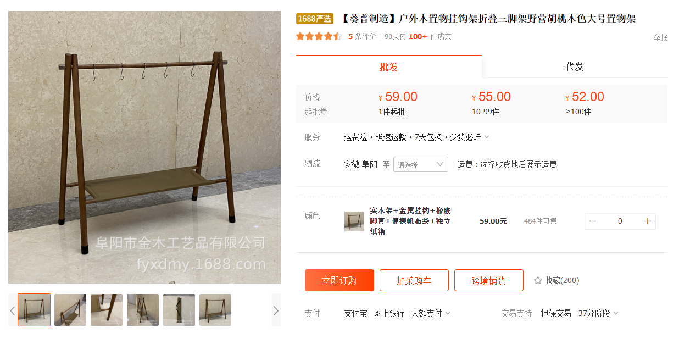The height and width of the screenshot is (344, 679).
Task: Expand payment methods after 大额支付
Action: click(448, 313)
